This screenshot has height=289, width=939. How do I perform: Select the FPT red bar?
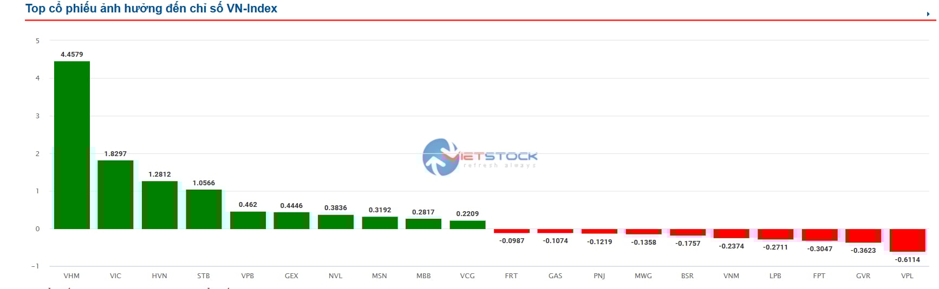(819, 234)
